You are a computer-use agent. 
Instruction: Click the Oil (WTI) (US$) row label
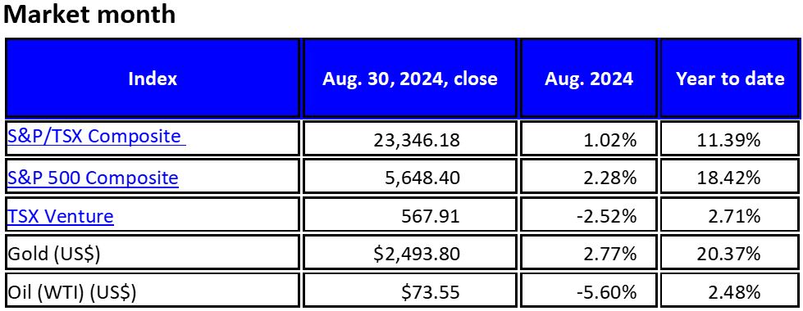[x=72, y=292]
